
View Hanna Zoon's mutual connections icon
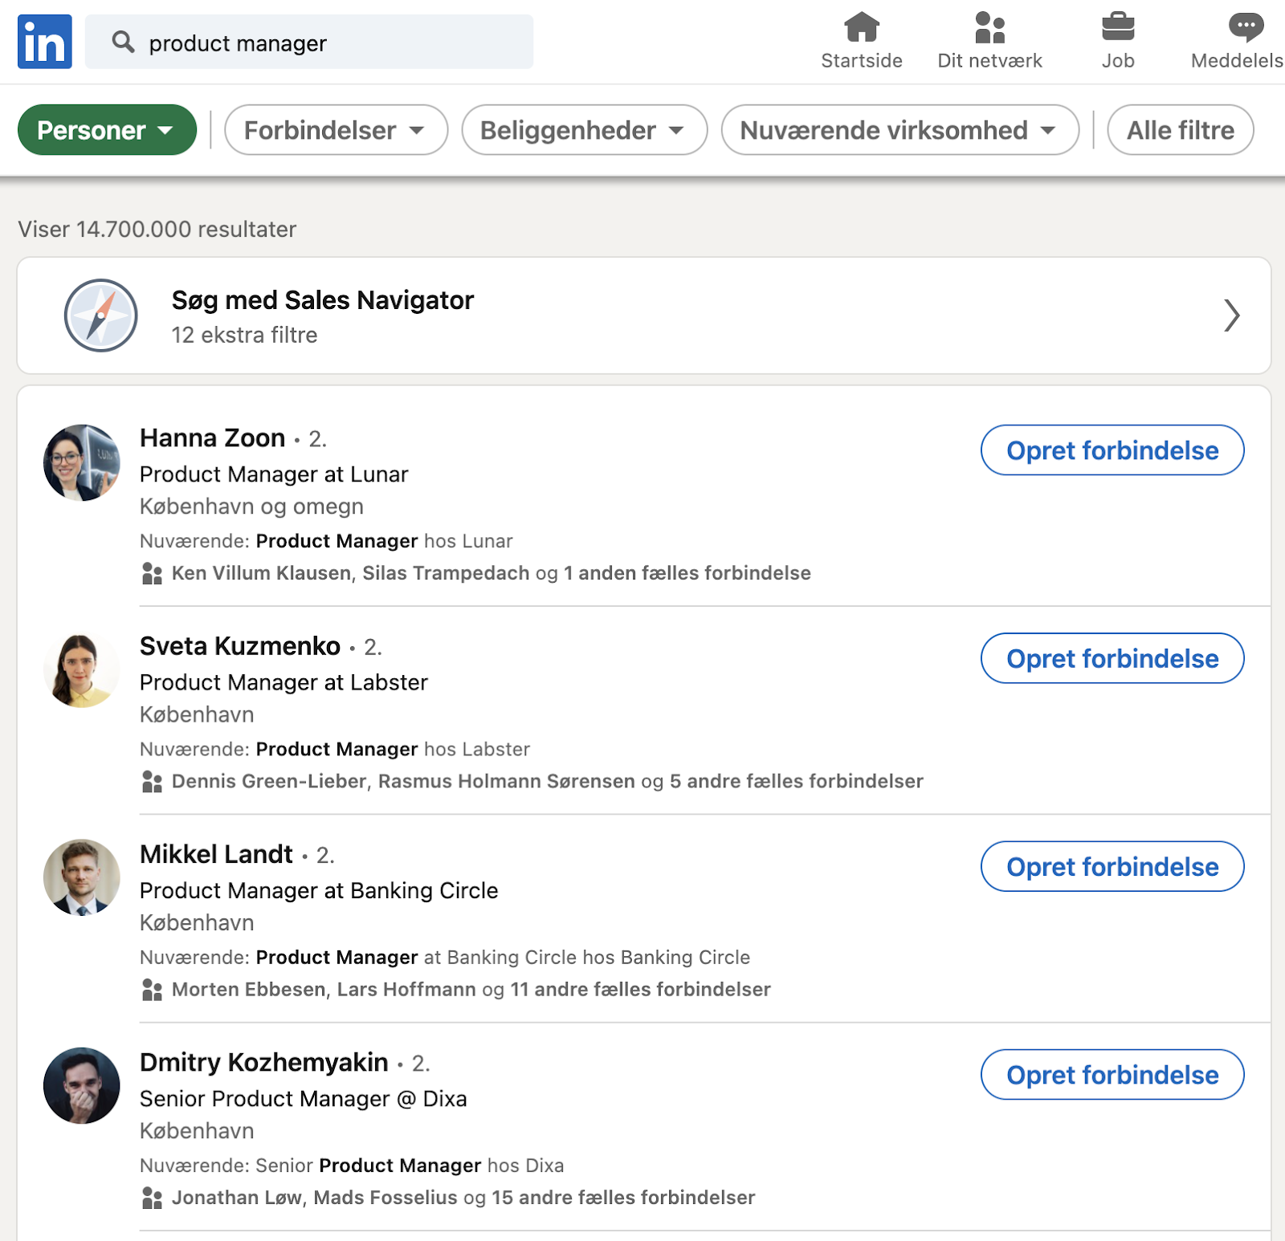tap(152, 573)
